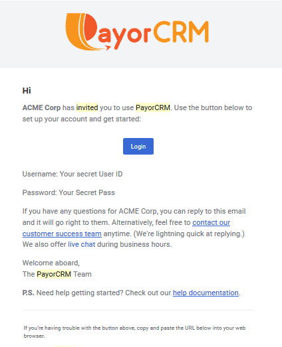Click the bold Hi greeting heading
The height and width of the screenshot is (347, 282).
point(27,91)
